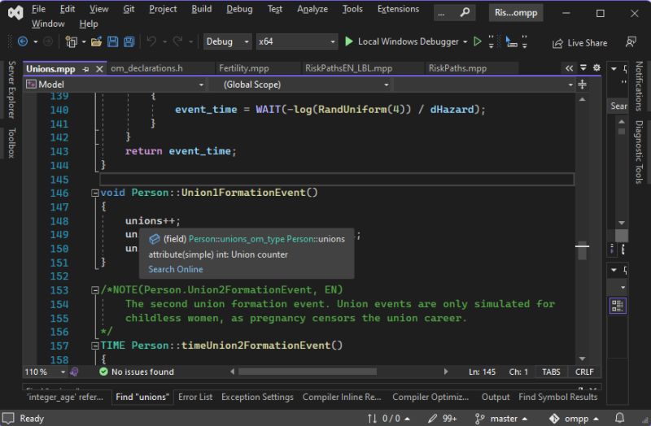Switch to the RiskPaths.mpp tab

[457, 68]
